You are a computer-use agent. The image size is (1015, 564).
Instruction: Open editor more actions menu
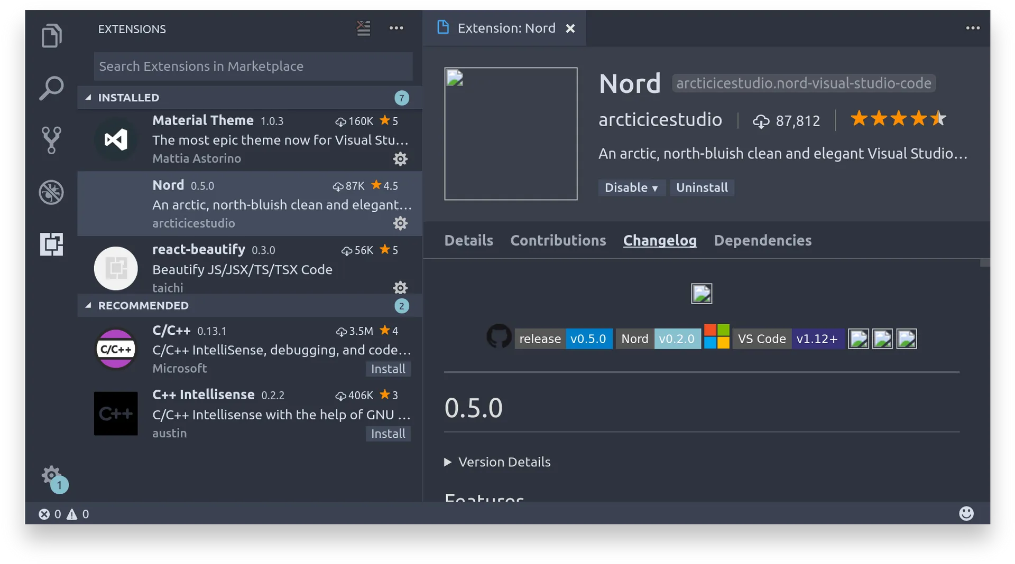[973, 28]
